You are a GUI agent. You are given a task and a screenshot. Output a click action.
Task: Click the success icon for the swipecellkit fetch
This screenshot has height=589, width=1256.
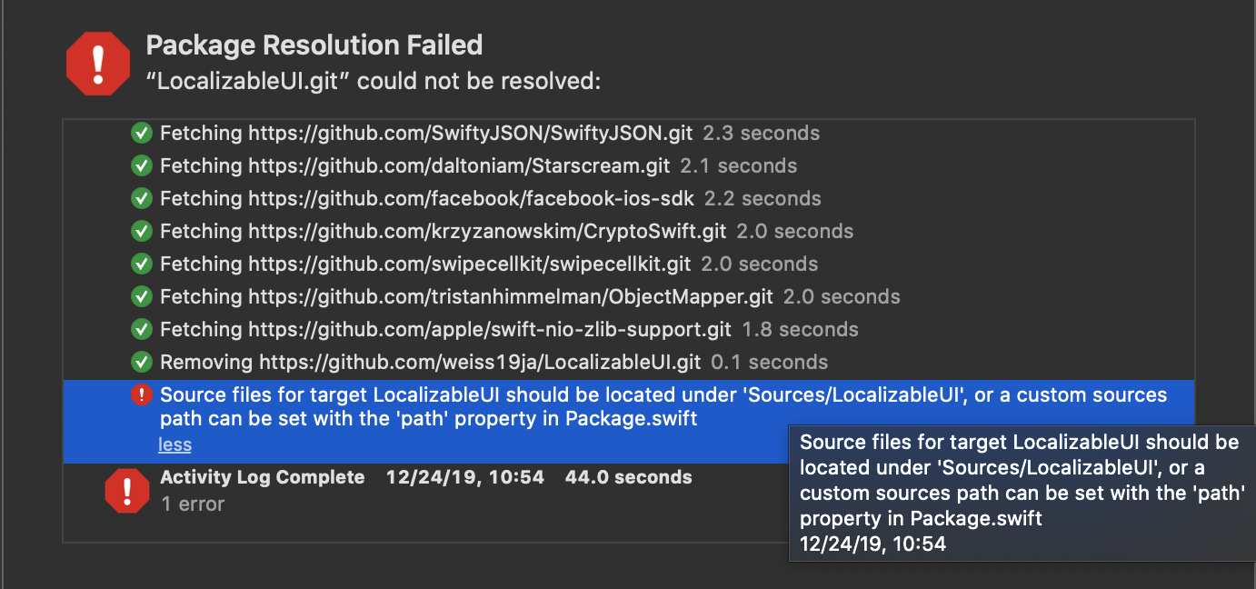click(141, 265)
